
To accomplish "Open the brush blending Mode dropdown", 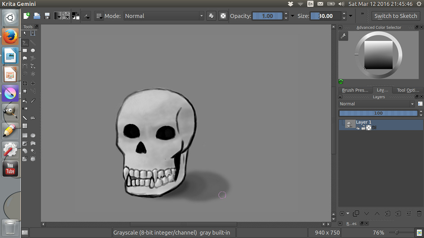I will click(164, 16).
